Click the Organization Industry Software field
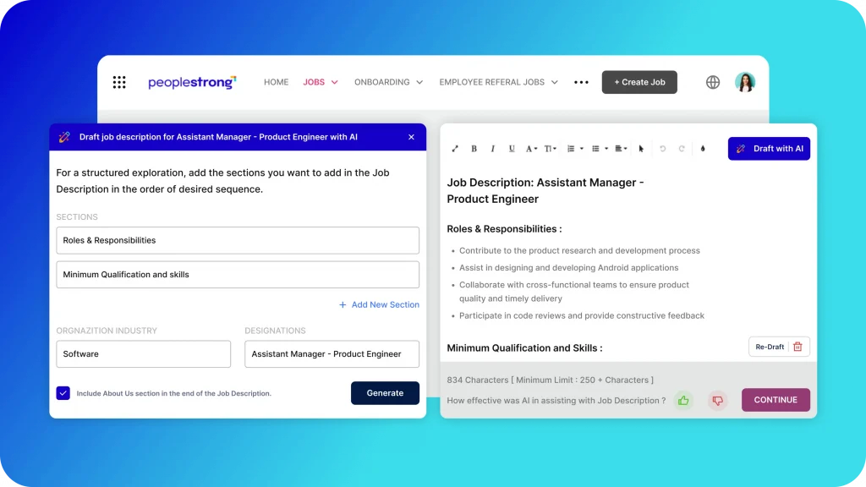 [x=143, y=354]
